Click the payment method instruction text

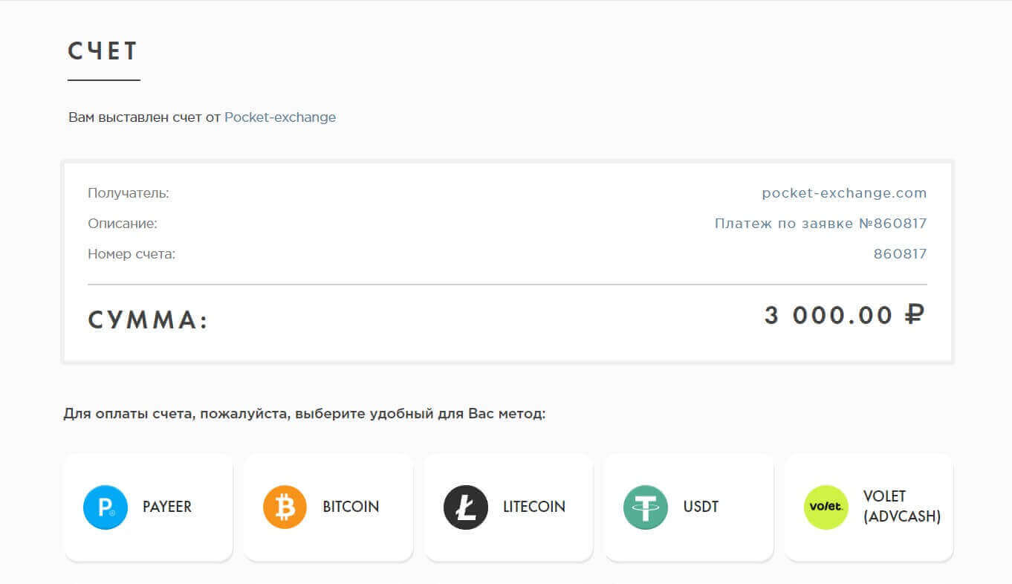(x=305, y=414)
